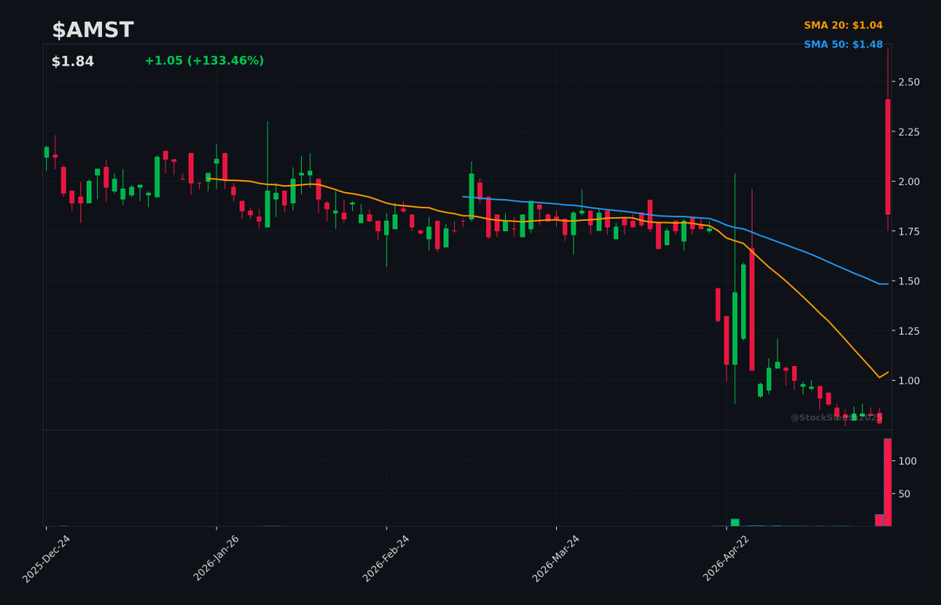Click the 2.50 price axis label
The image size is (941, 605).
909,82
